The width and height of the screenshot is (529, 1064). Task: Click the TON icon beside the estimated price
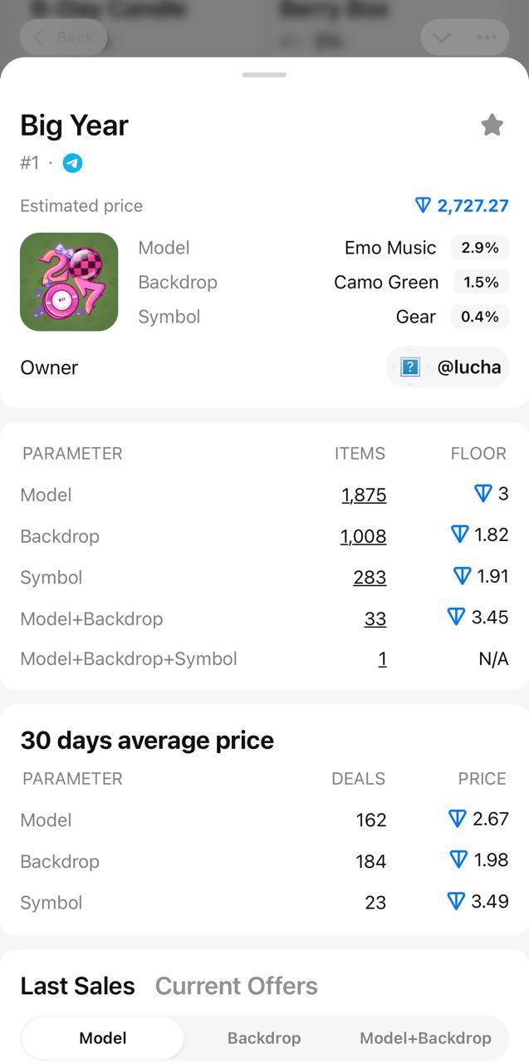tap(423, 205)
